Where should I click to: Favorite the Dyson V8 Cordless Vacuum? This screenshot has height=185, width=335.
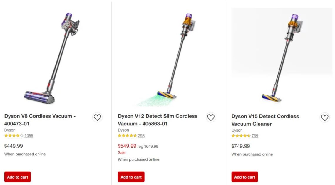pyautogui.click(x=98, y=117)
